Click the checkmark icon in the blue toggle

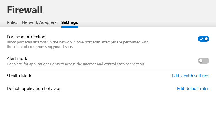(x=201, y=39)
